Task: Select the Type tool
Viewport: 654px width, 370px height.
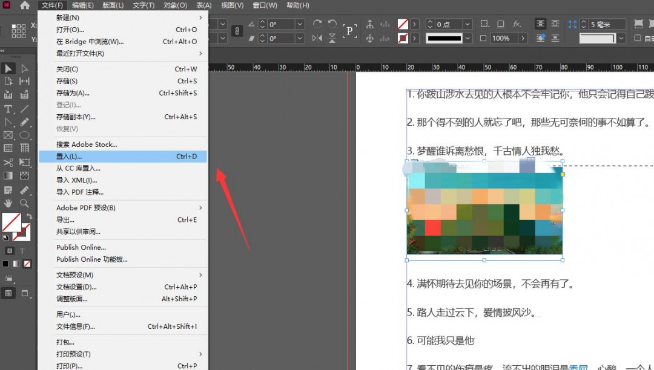Action: point(7,108)
